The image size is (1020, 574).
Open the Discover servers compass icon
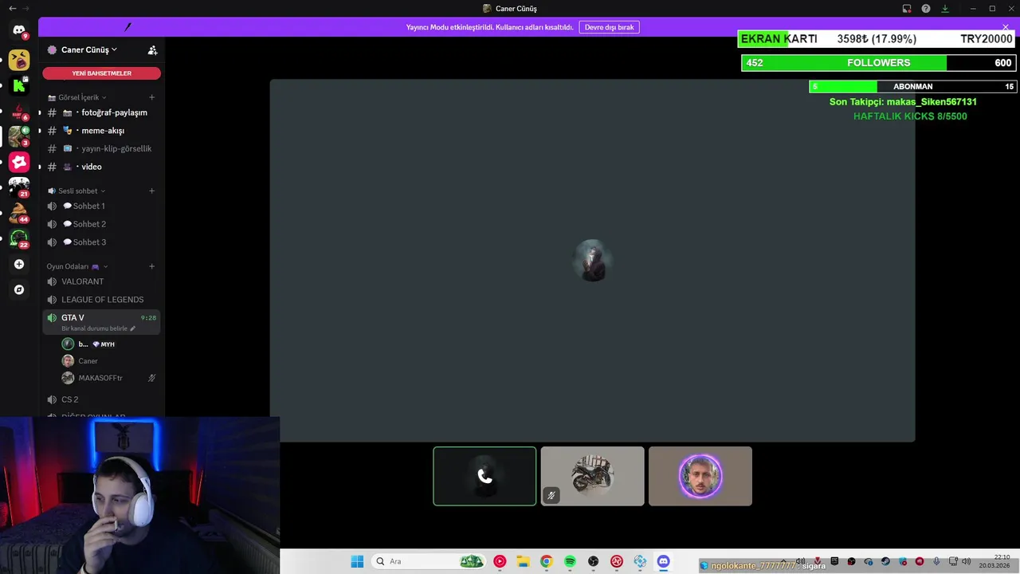[19, 289]
